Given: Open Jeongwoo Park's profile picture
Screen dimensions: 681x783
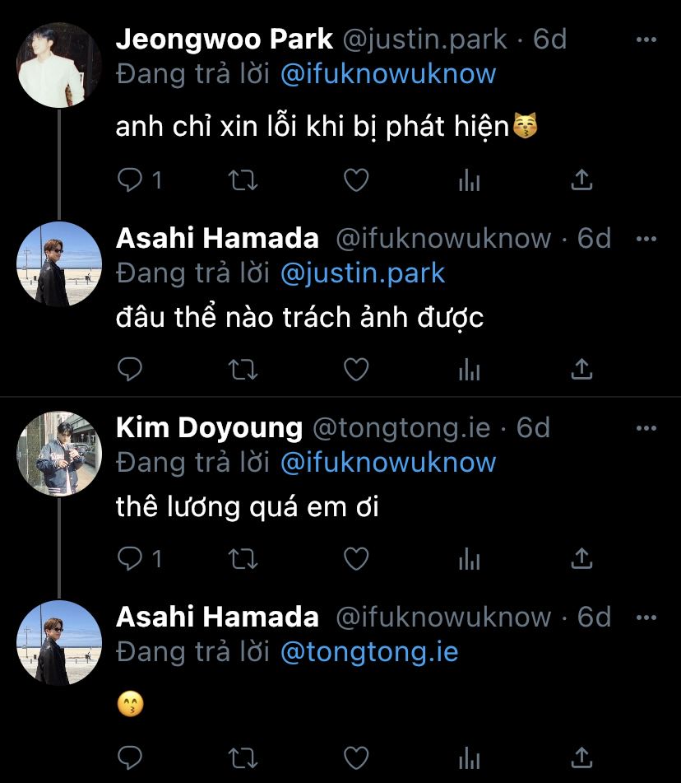Looking at the screenshot, I should [59, 65].
